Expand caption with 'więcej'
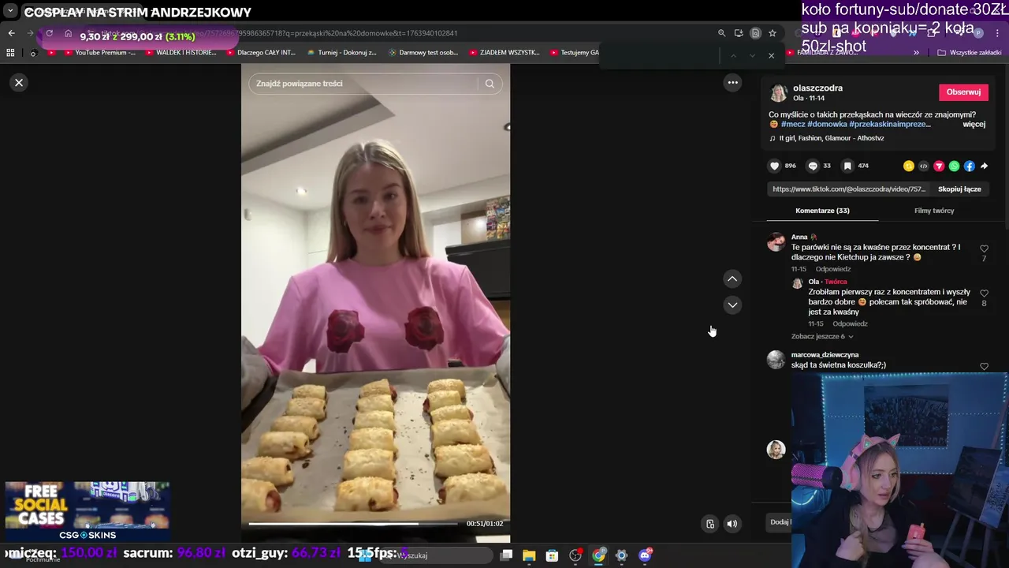 [x=974, y=125]
